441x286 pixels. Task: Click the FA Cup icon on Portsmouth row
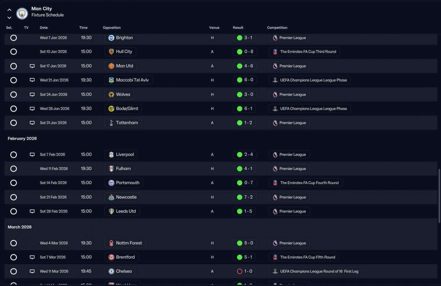point(275,183)
